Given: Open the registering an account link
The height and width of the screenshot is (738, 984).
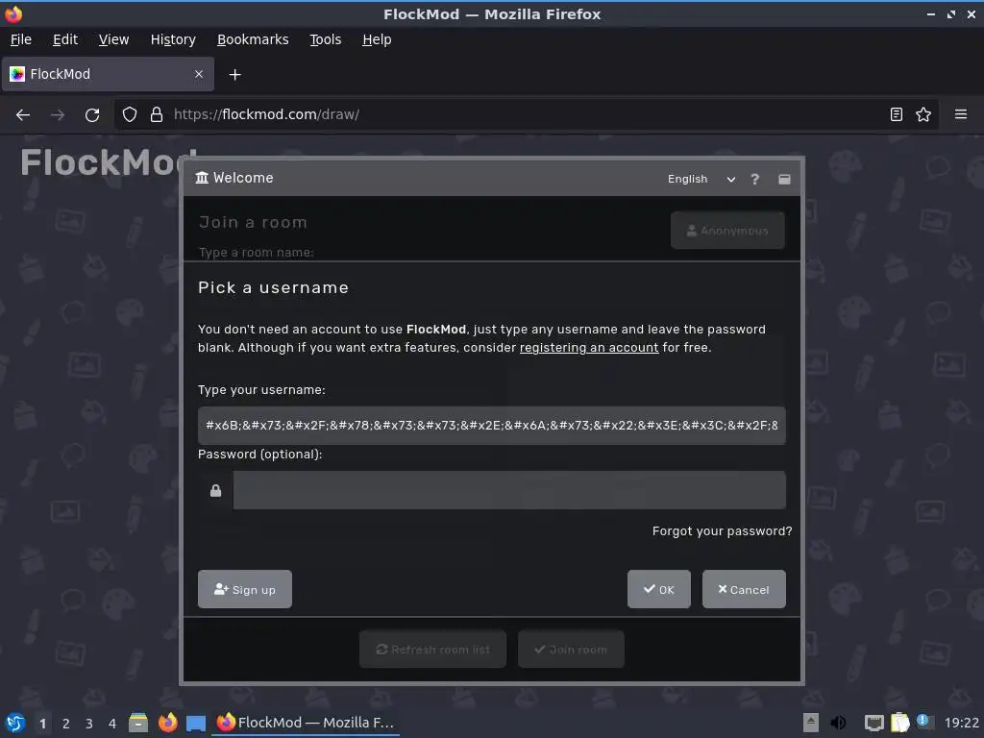Looking at the screenshot, I should (589, 348).
